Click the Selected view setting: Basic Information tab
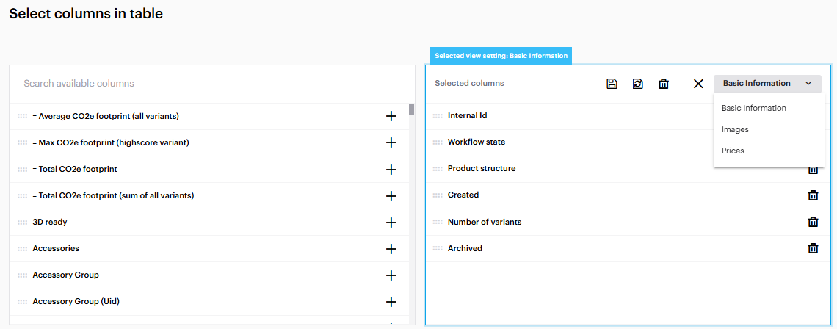This screenshot has height=329, width=837. [501, 56]
